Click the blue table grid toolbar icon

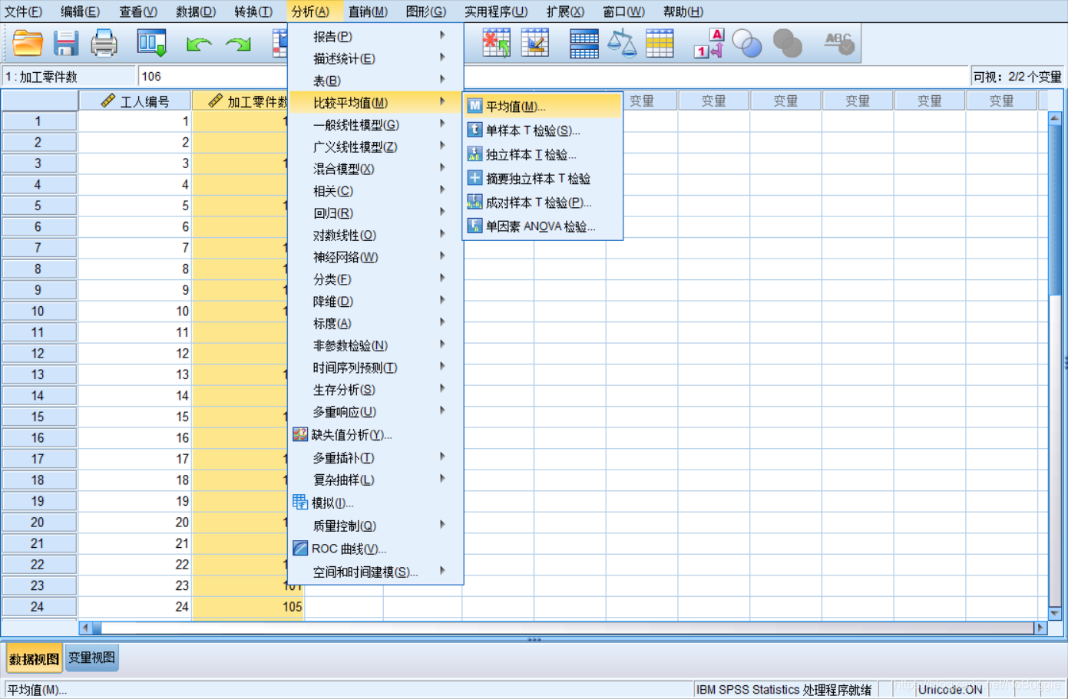point(584,43)
